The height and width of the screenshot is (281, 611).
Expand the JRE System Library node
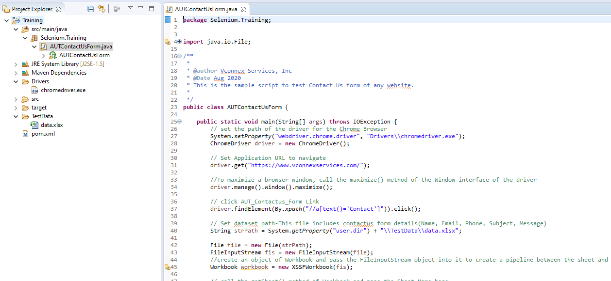coord(15,63)
